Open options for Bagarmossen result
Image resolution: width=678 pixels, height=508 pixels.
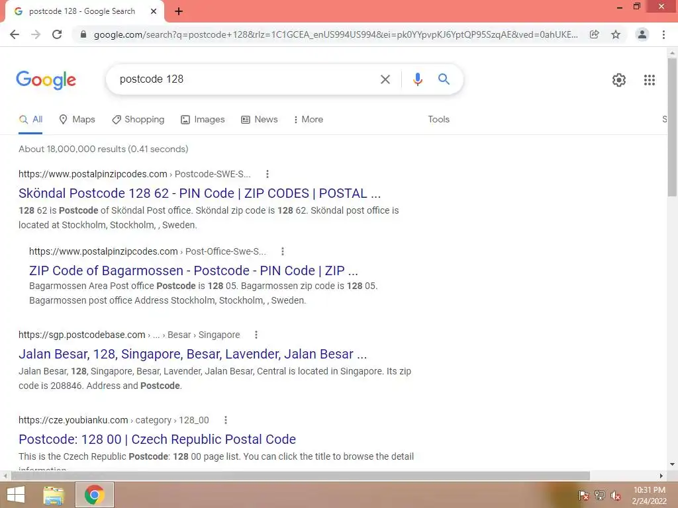282,251
